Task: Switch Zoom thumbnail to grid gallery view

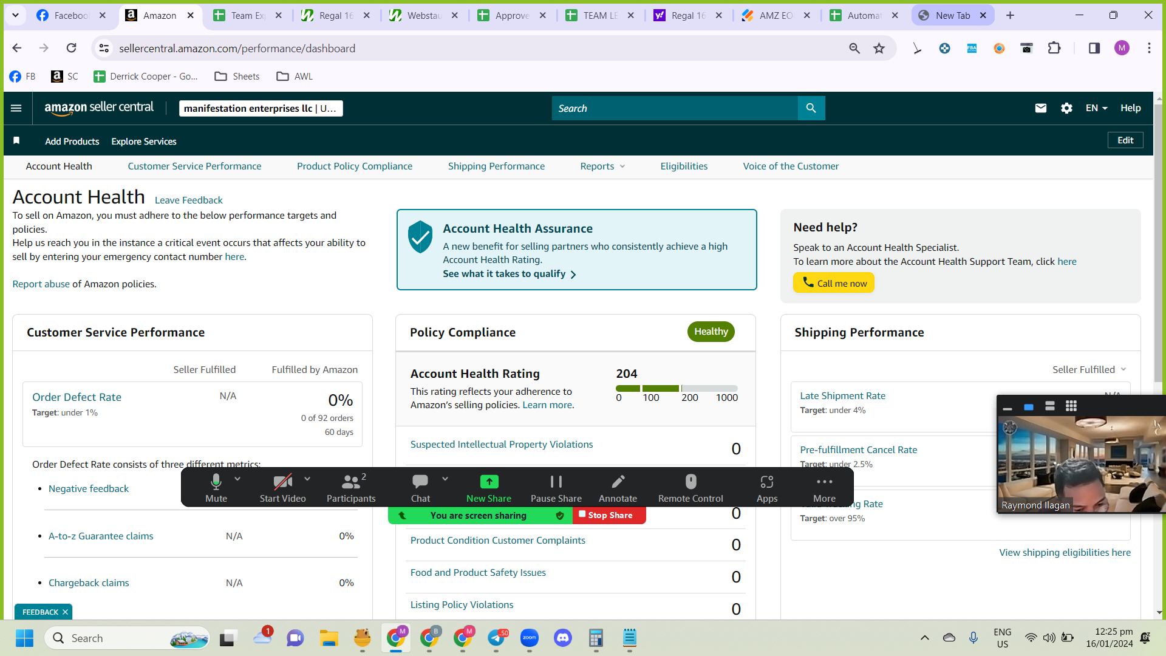Action: (1071, 406)
